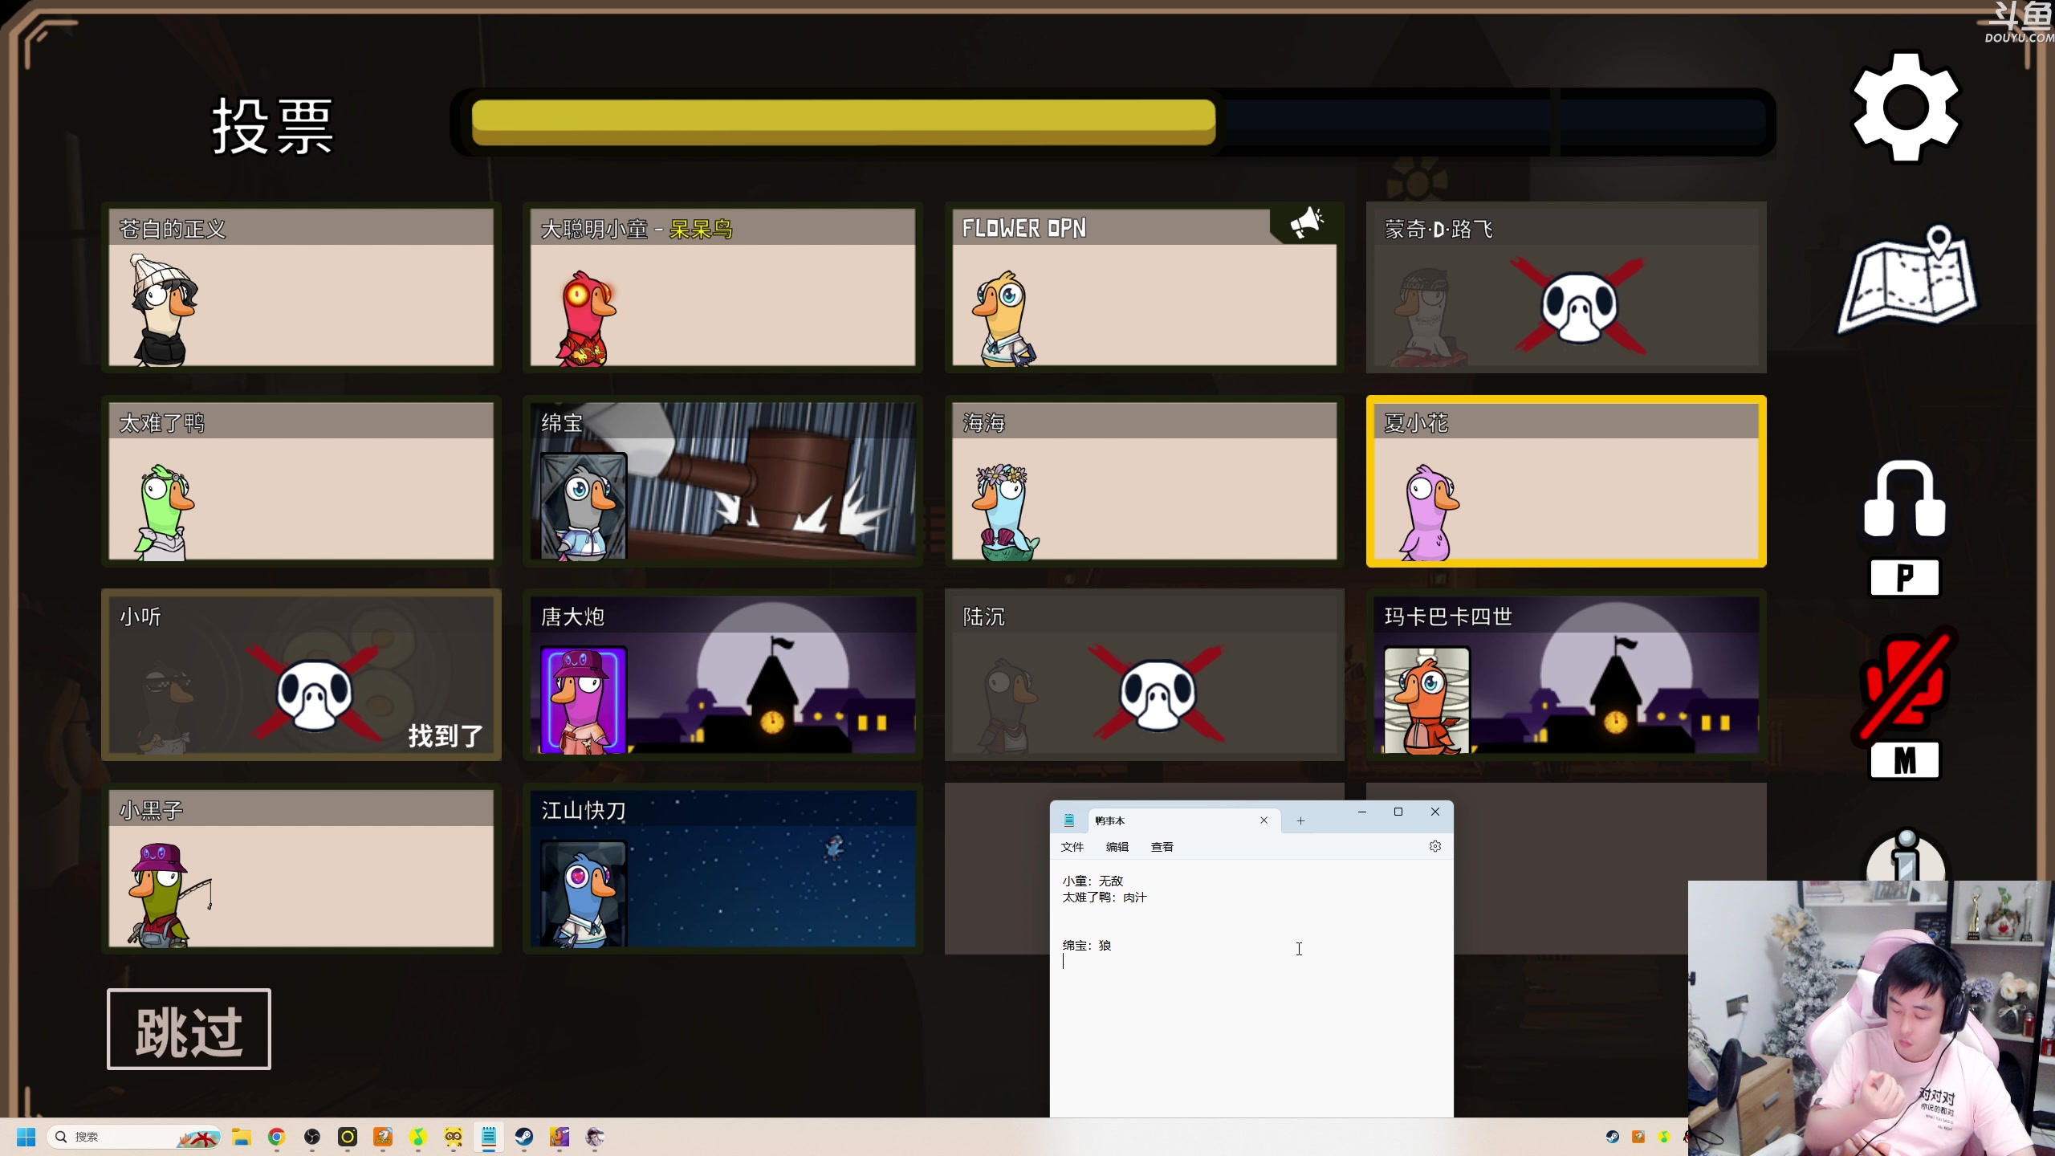Open the game settings gear icon
The height and width of the screenshot is (1156, 2055).
click(1905, 107)
